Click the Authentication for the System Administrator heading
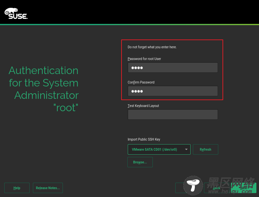 [44, 89]
